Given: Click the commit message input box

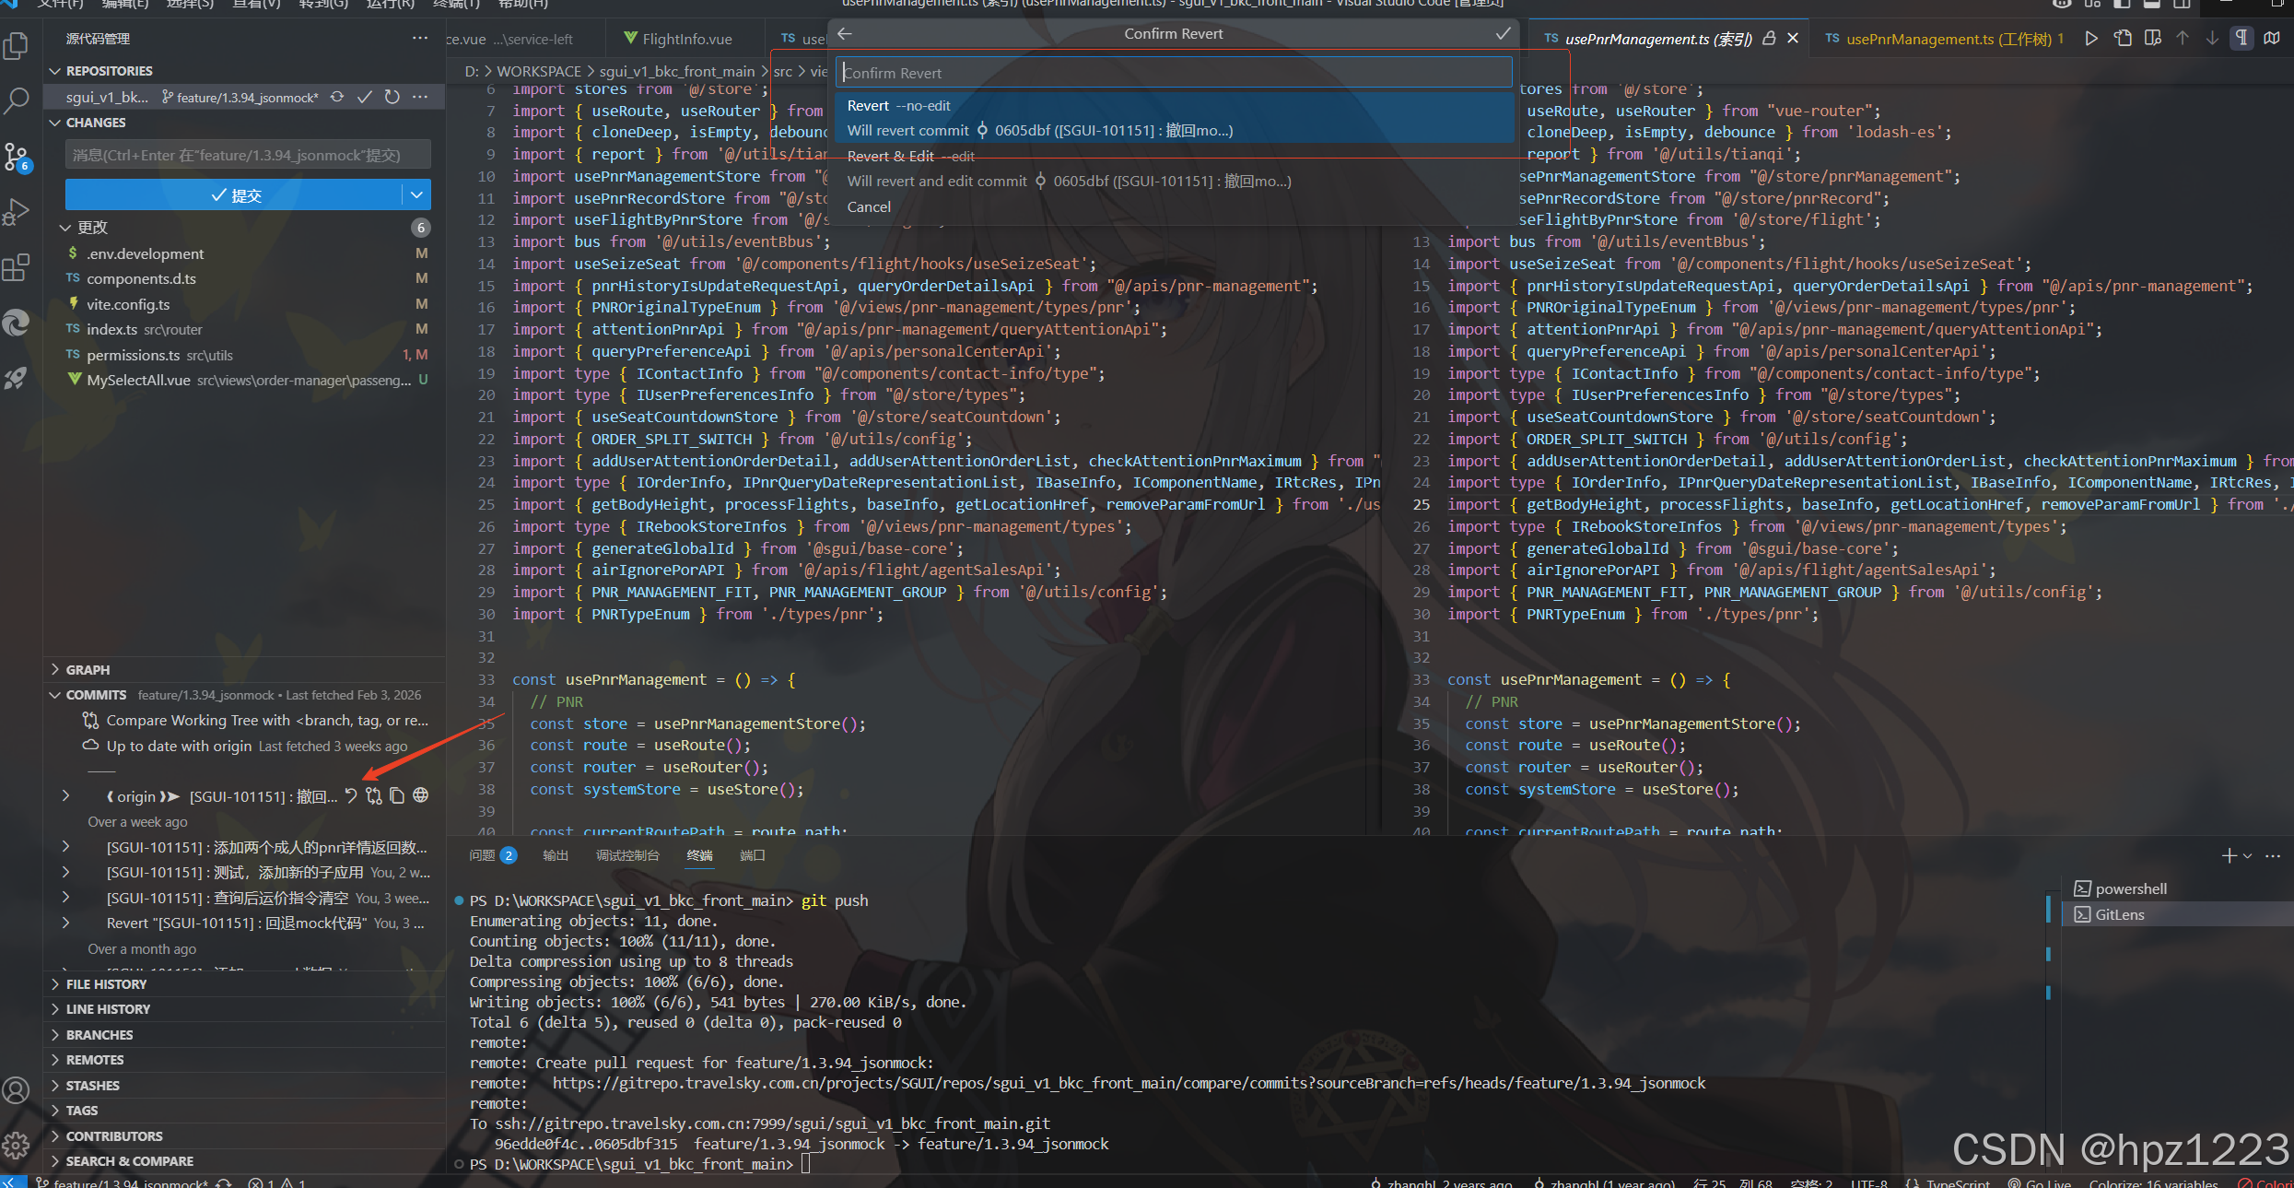Looking at the screenshot, I should (x=248, y=155).
